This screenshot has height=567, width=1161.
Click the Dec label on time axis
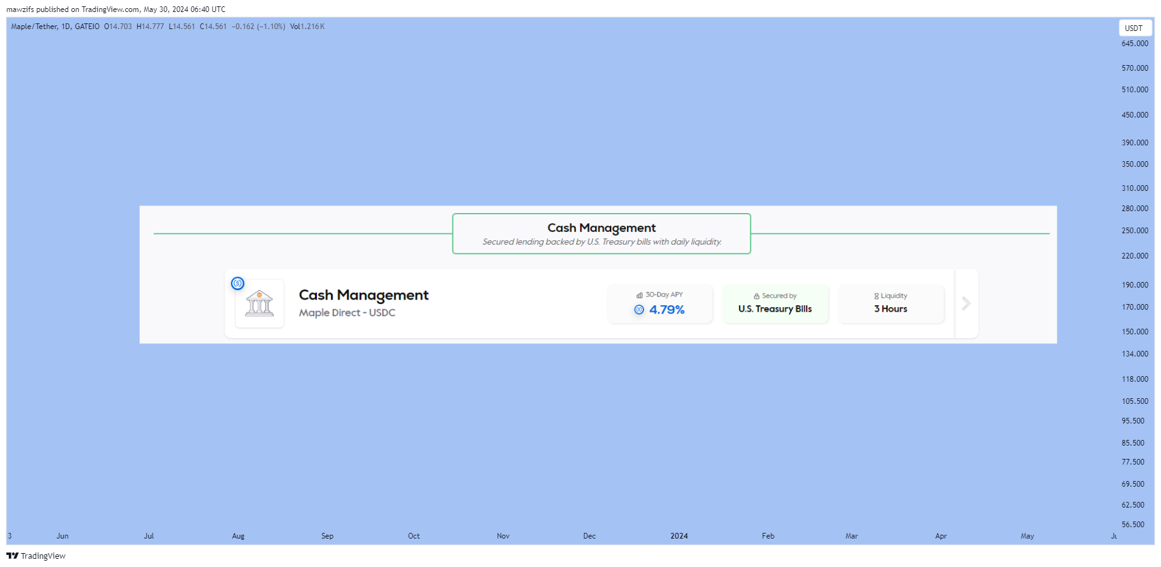590,536
